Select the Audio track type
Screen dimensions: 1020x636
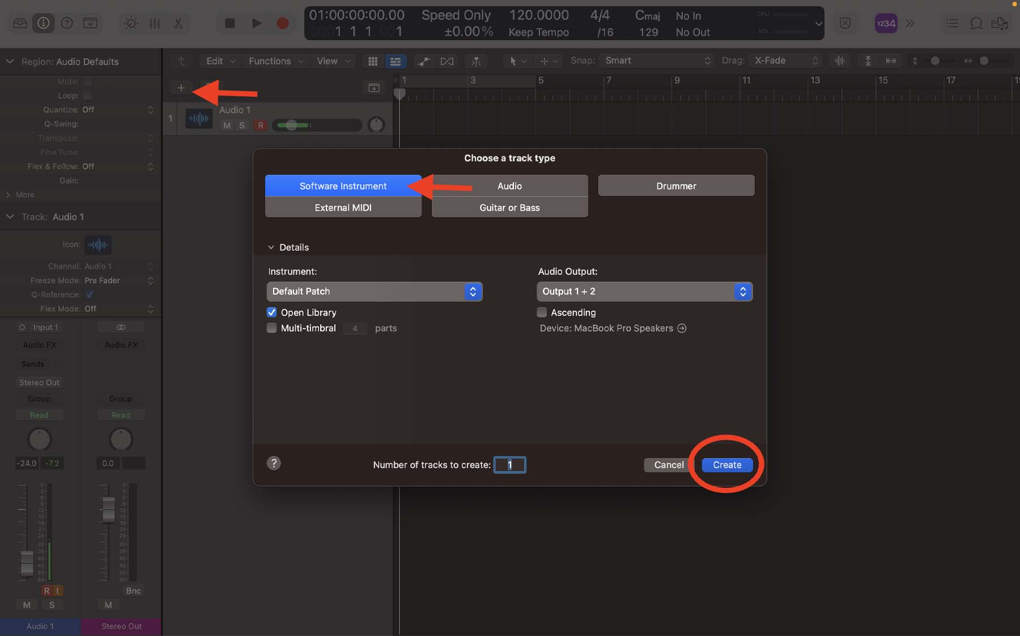click(509, 186)
